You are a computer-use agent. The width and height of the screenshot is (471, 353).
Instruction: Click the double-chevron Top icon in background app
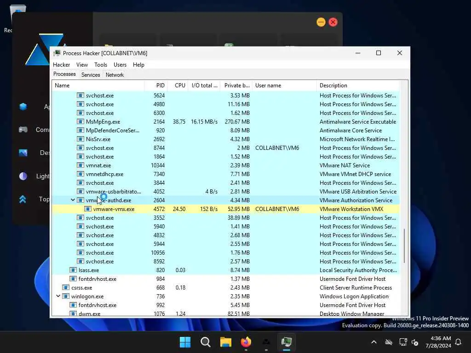(x=23, y=199)
